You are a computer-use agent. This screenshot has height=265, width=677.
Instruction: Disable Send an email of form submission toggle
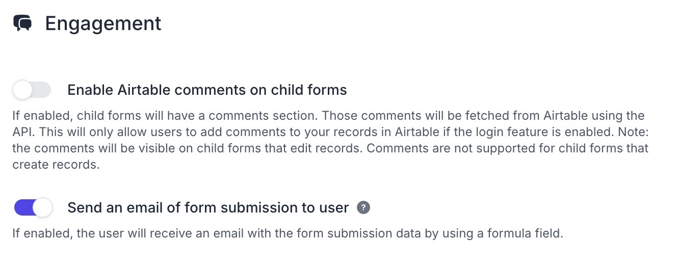coord(34,207)
